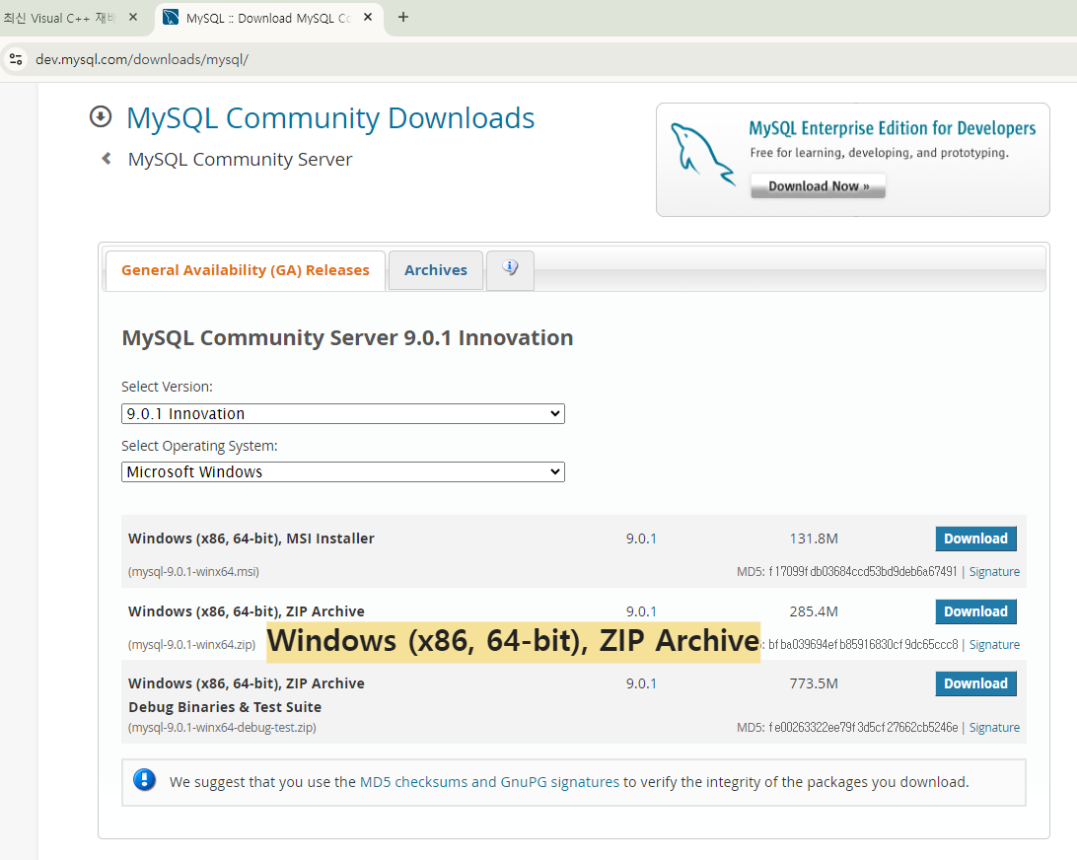Click filename (mysql-9.0.1-winx64-debug-test.zip)
Screen dimensions: 1077x860
coord(222,728)
